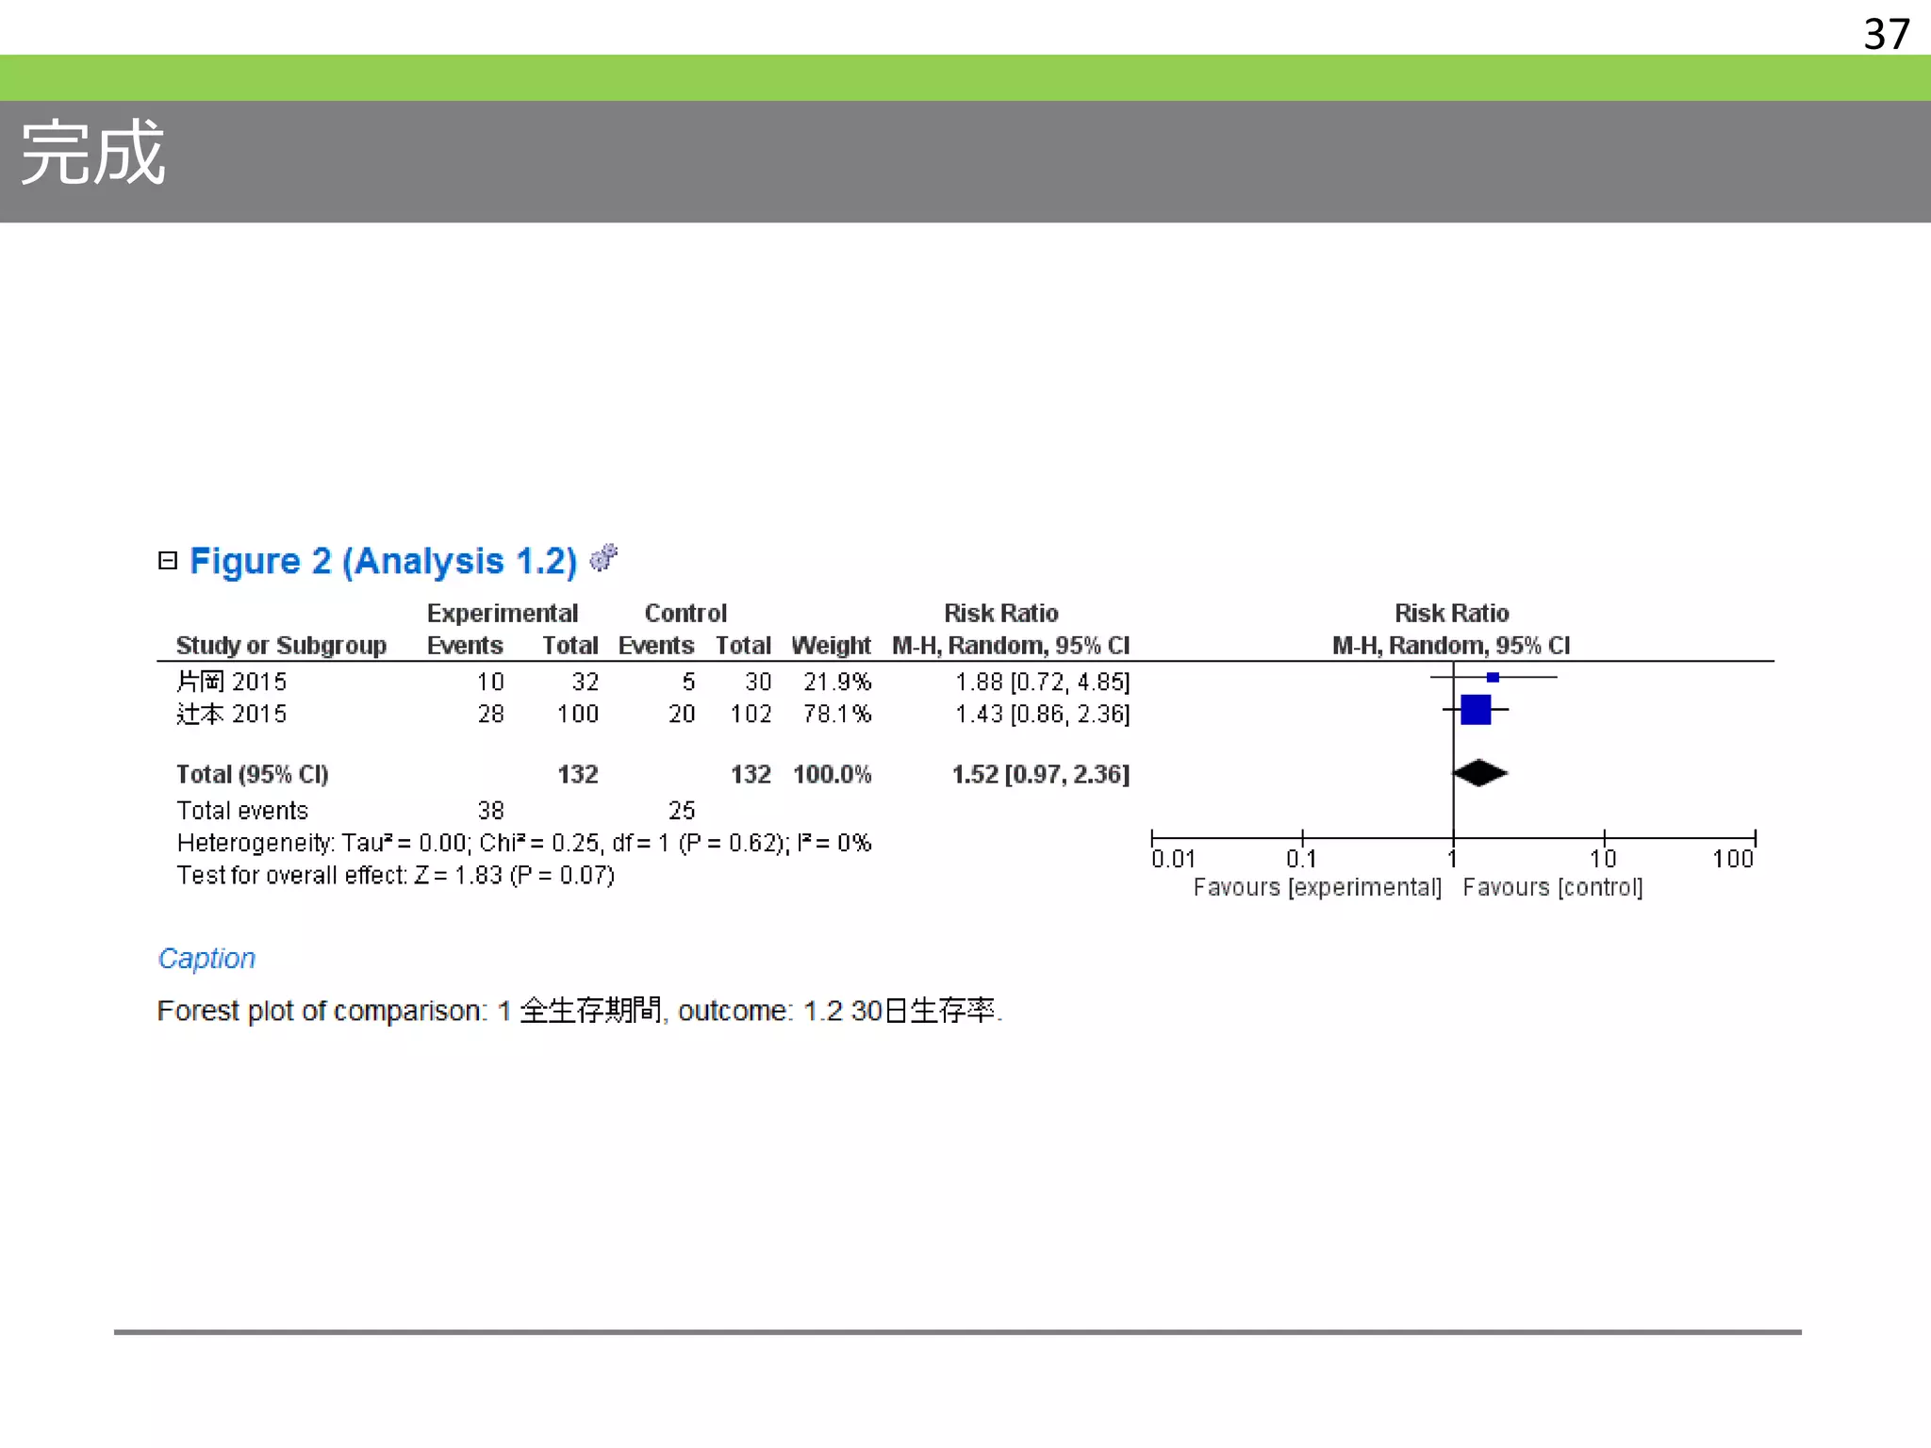The height and width of the screenshot is (1448, 1931).
Task: Click the Favours [experimental] axis label
Action: click(x=1317, y=887)
